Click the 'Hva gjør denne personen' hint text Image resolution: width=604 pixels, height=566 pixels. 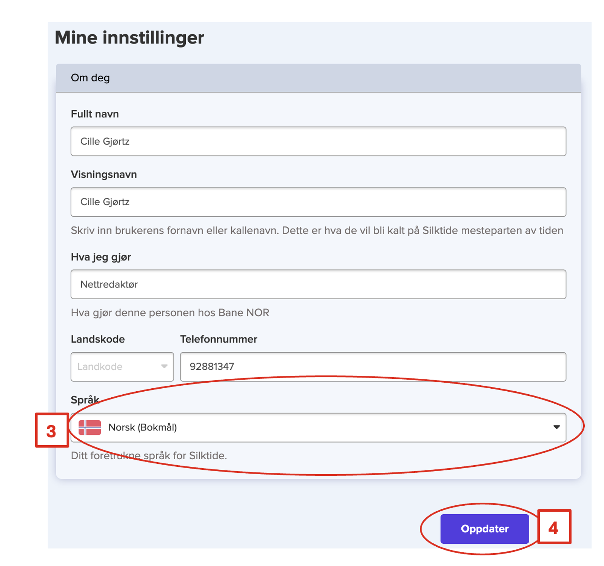pos(170,313)
